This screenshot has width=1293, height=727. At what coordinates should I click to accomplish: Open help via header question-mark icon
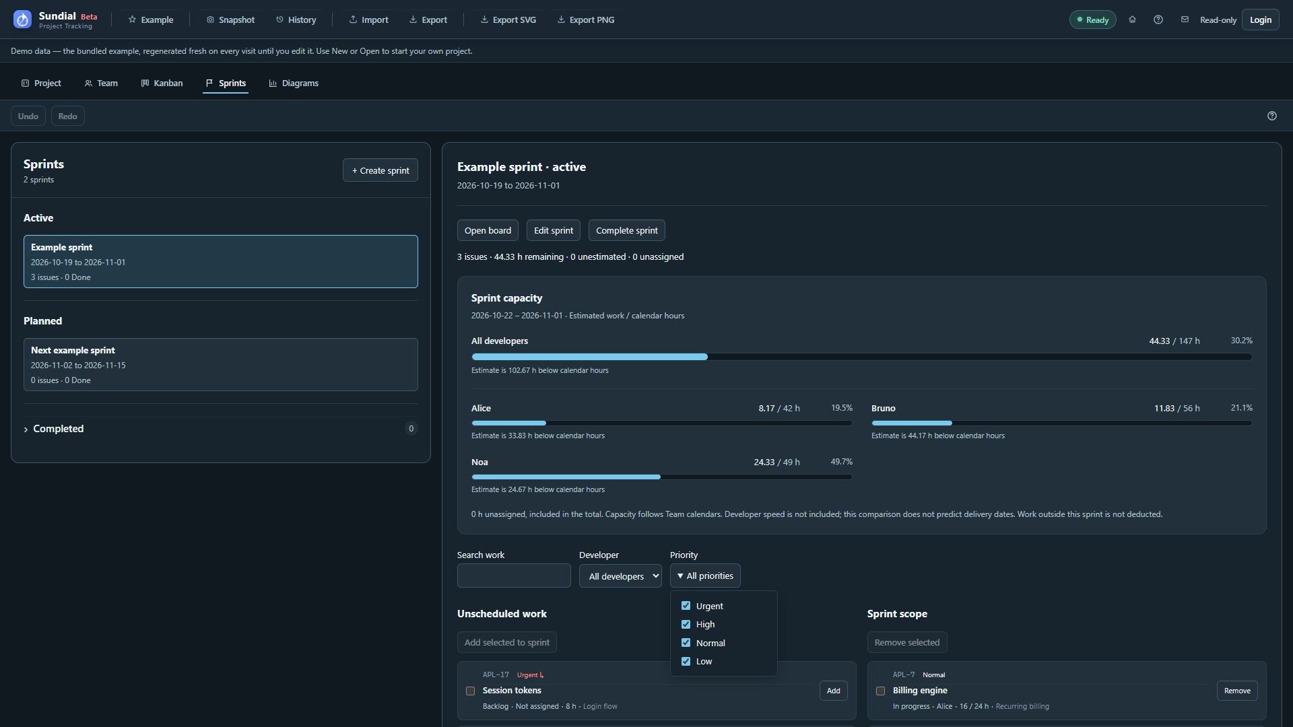tap(1158, 20)
